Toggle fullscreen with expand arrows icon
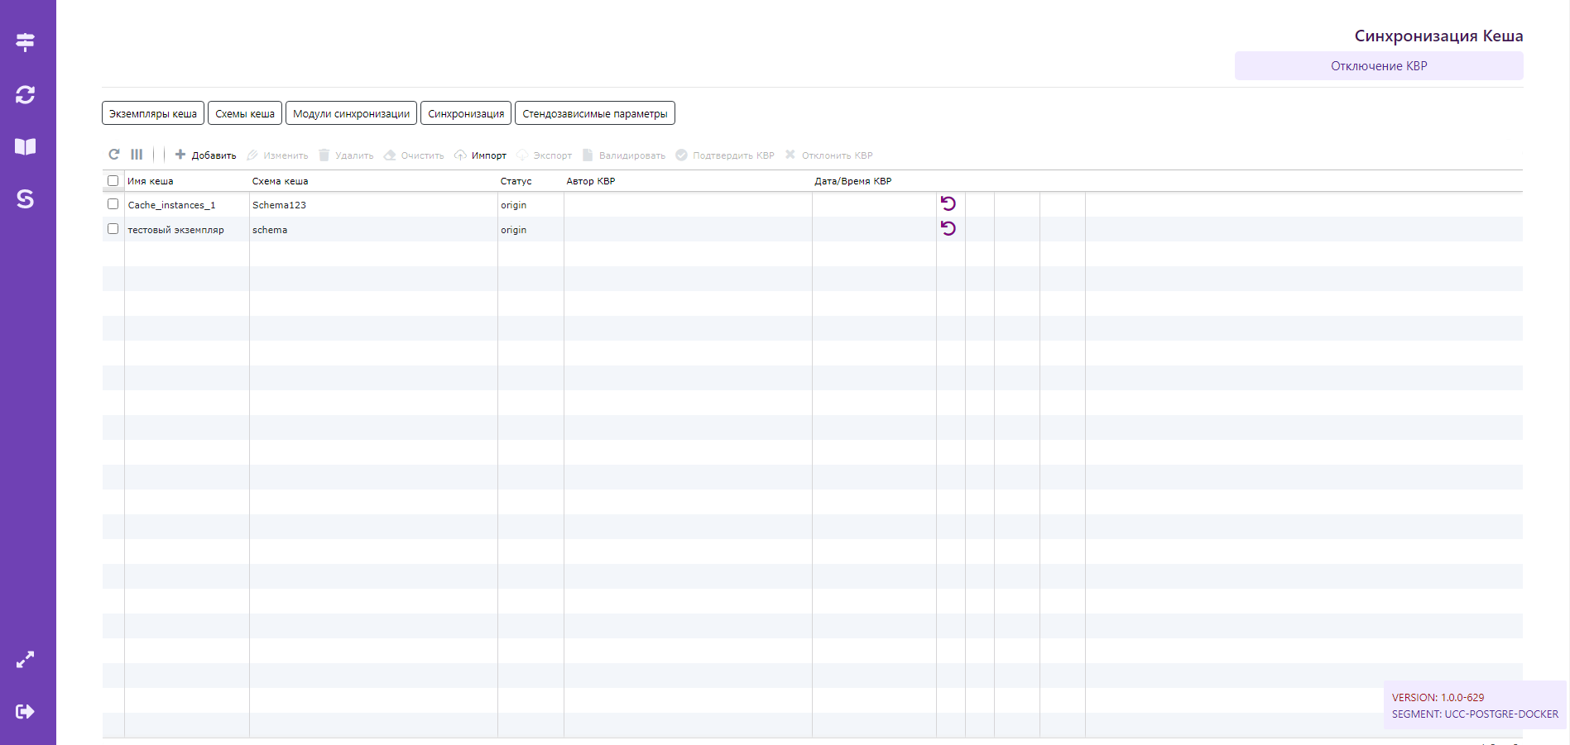 (x=26, y=660)
